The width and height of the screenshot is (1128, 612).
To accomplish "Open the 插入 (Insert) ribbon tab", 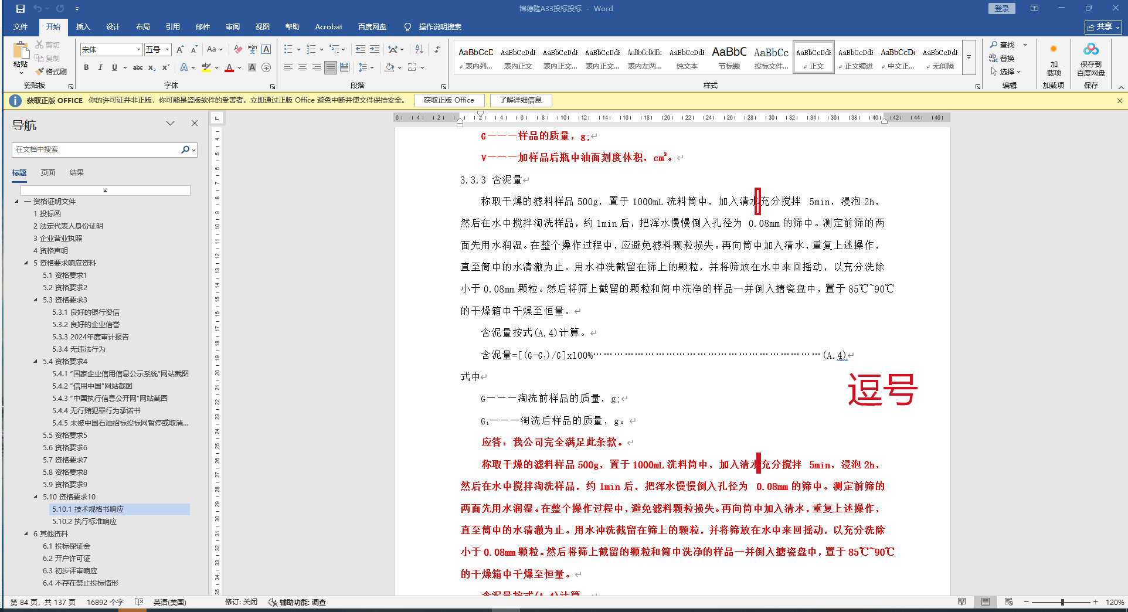I will point(83,27).
